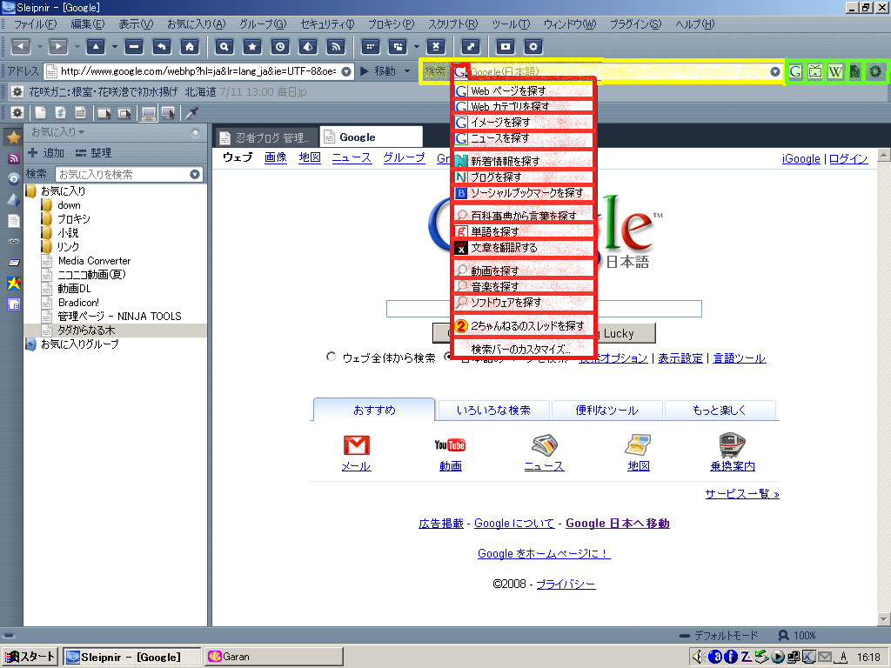Screen dimensions: 891x668
Task: Select the ウェブ全体から検索 radio button
Action: pos(332,357)
